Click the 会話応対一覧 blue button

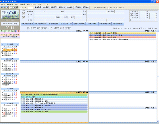[x=79, y=24]
